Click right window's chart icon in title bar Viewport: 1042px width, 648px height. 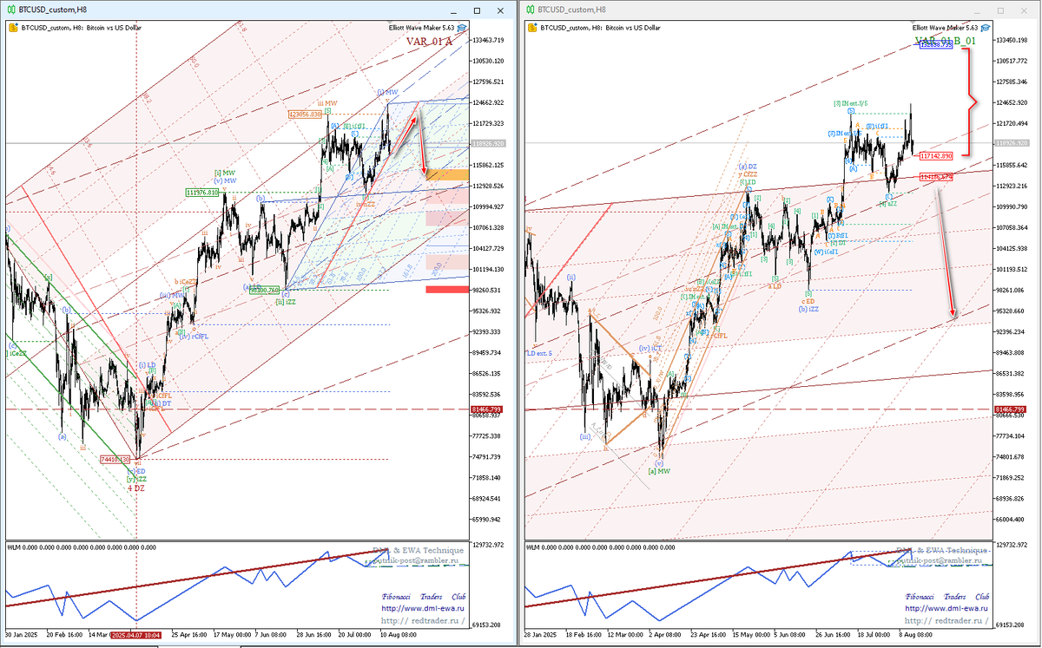point(529,10)
